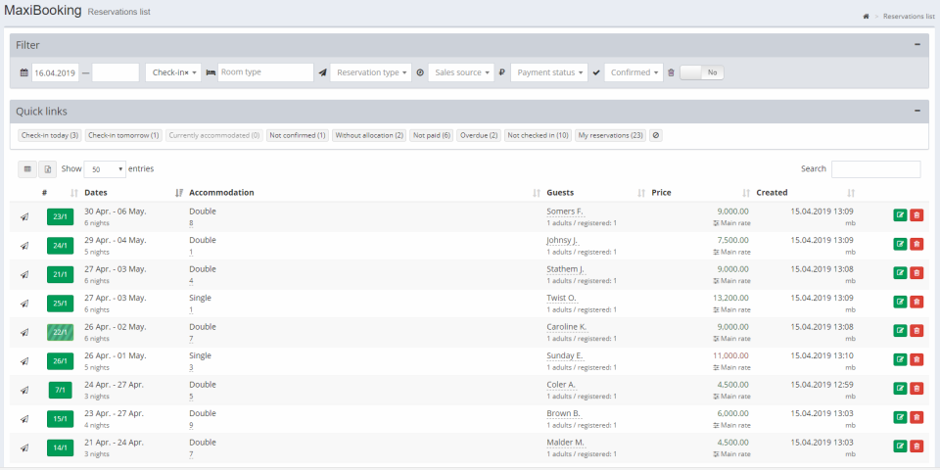Open the guest link Caroline K.
Image resolution: width=940 pixels, height=470 pixels.
pos(567,327)
